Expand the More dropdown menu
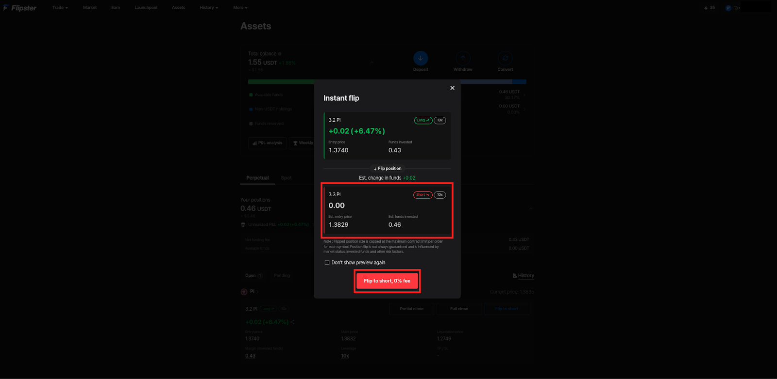 (240, 8)
